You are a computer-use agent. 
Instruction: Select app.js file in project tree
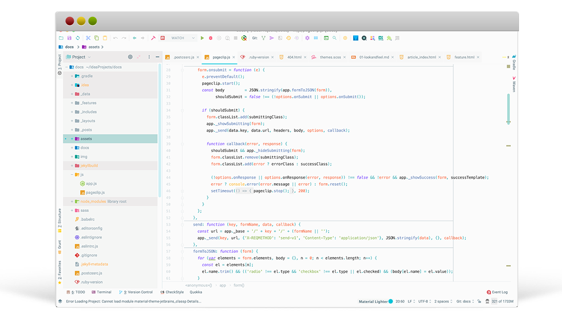[x=91, y=183]
